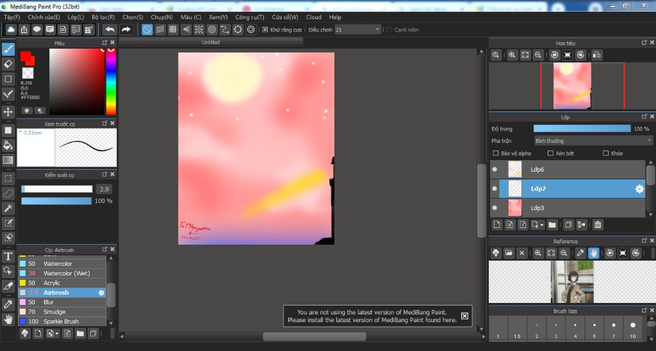Click the red foreground color swatch
The width and height of the screenshot is (656, 351).
coord(26,56)
